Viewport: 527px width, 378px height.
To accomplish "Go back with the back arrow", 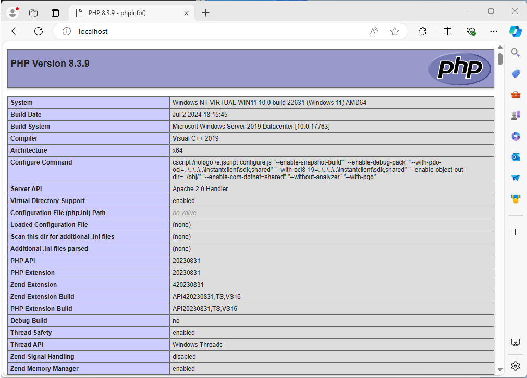I will click(x=16, y=31).
